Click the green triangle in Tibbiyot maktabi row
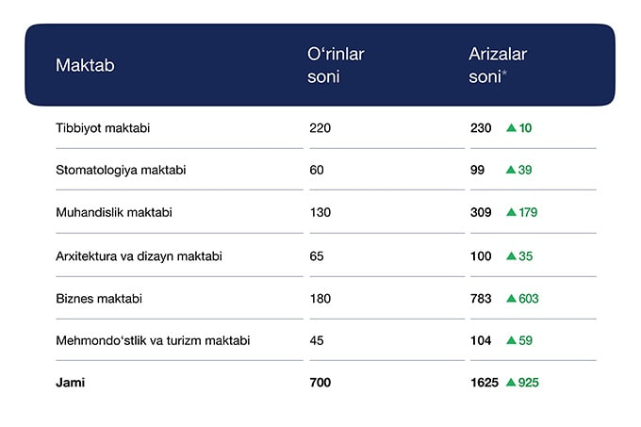 pyautogui.click(x=511, y=127)
